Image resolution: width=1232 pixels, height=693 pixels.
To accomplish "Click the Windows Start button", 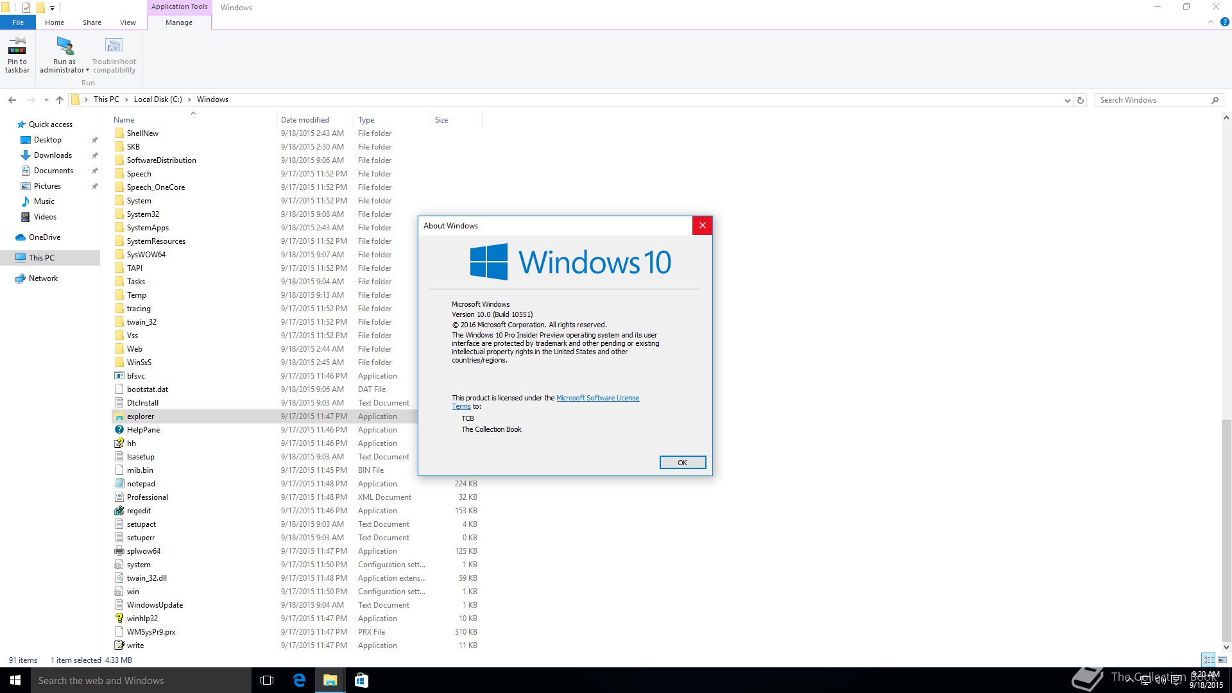I will point(15,680).
